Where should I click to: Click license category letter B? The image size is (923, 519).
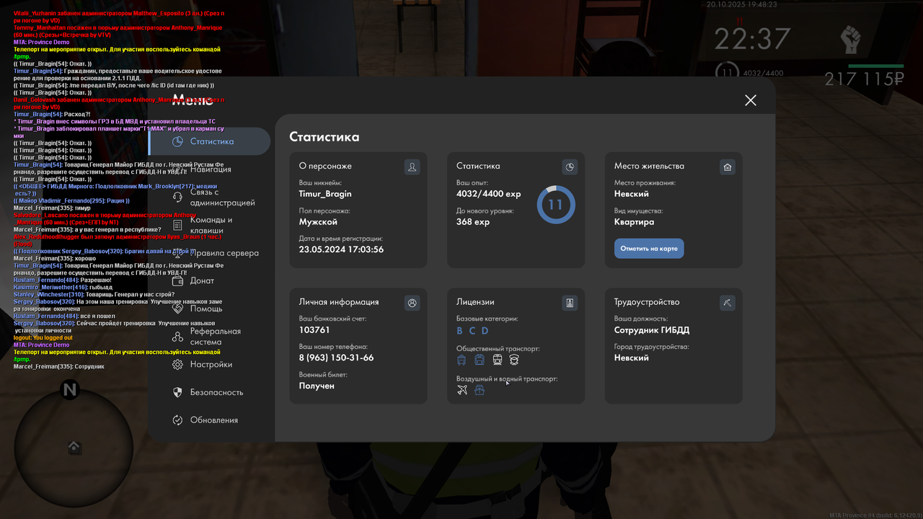(459, 331)
